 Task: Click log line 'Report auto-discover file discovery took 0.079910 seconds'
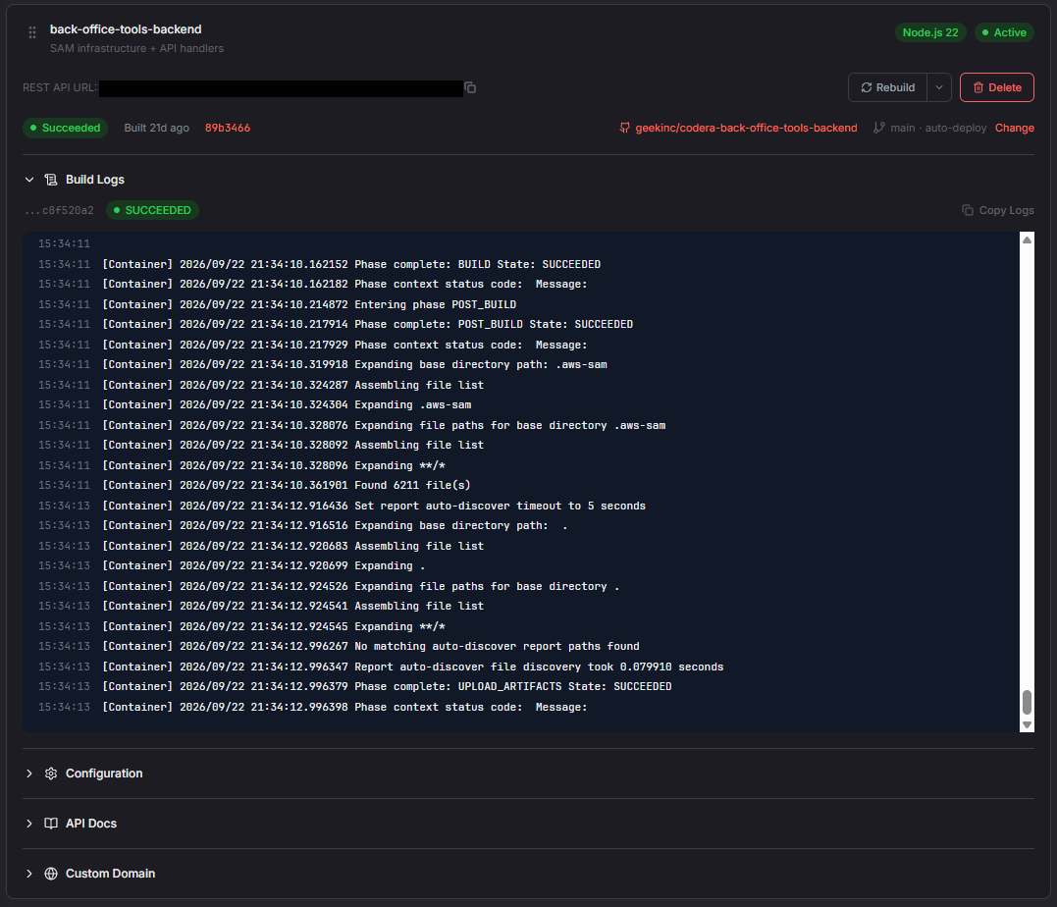pos(539,667)
